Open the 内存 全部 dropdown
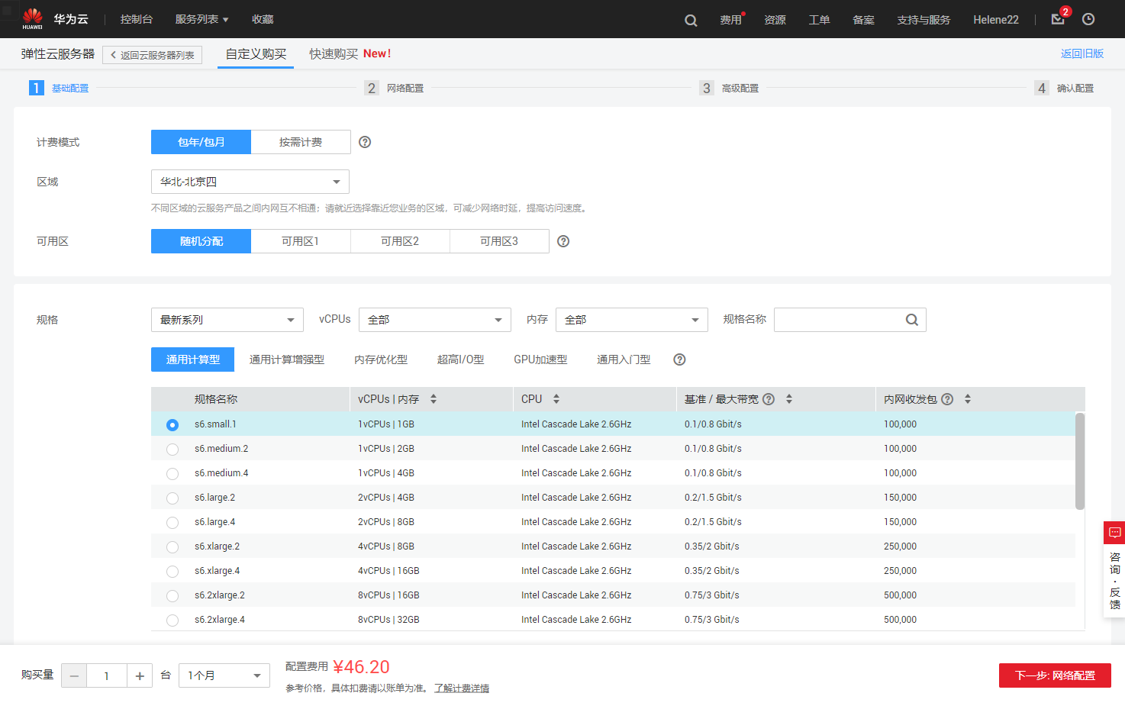The height and width of the screenshot is (706, 1125). (x=632, y=320)
